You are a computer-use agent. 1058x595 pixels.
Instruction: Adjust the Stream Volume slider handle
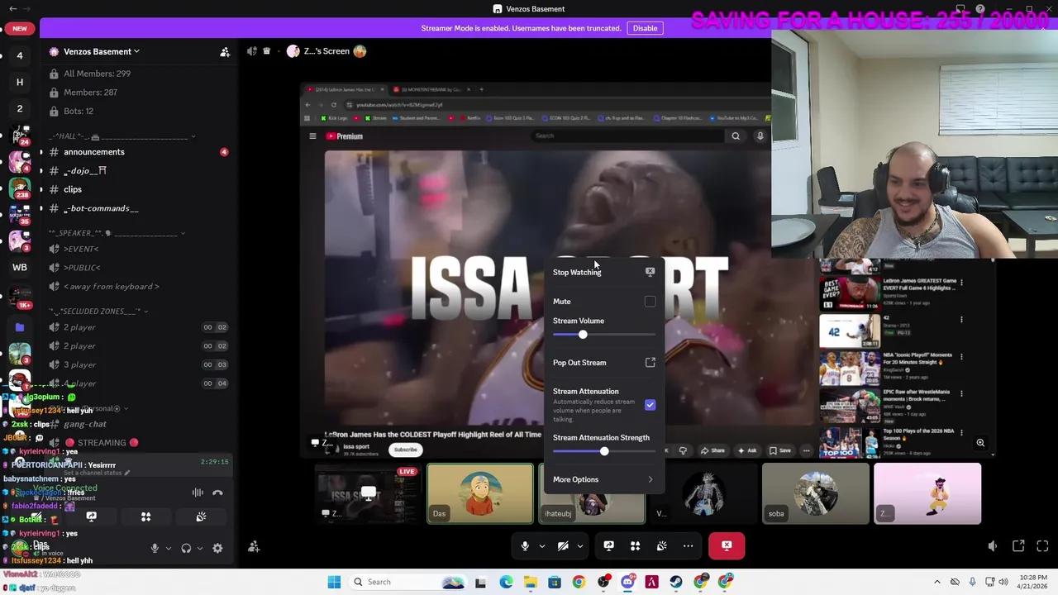tap(583, 335)
